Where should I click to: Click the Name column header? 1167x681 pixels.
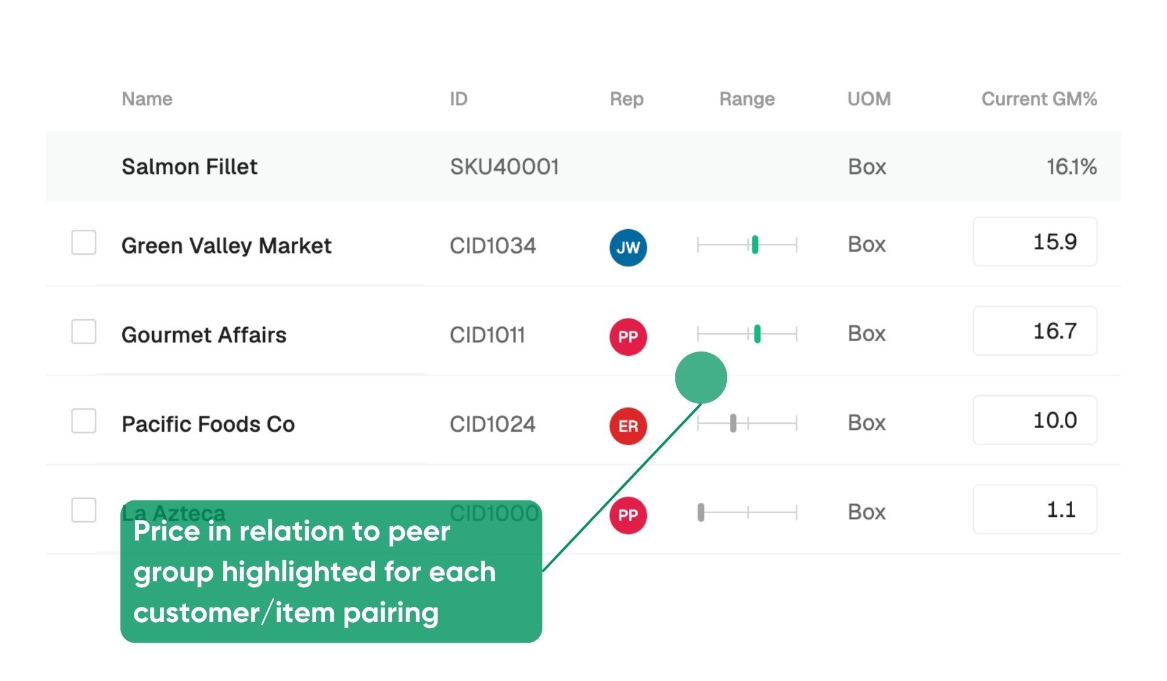[x=146, y=99]
